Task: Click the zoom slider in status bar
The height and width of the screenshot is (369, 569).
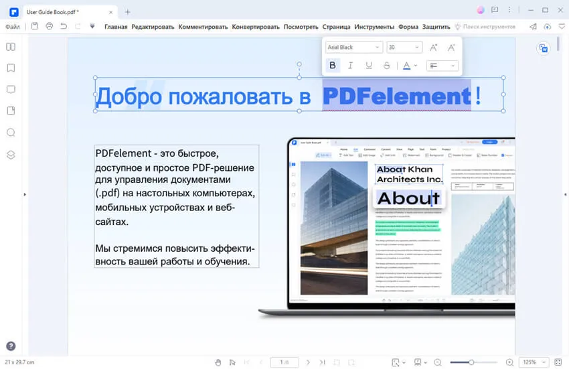Action: (472, 362)
